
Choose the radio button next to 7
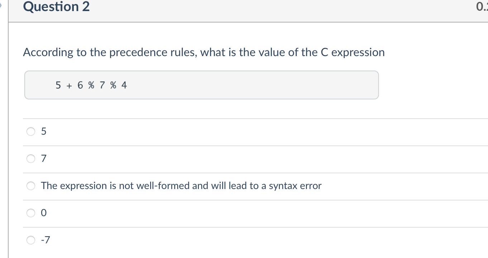(31, 159)
